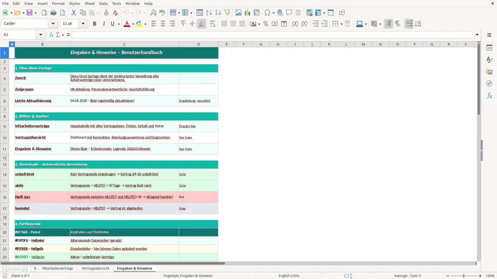Click the Format as Percent icon
This screenshot has height=279, width=497.
point(265,24)
